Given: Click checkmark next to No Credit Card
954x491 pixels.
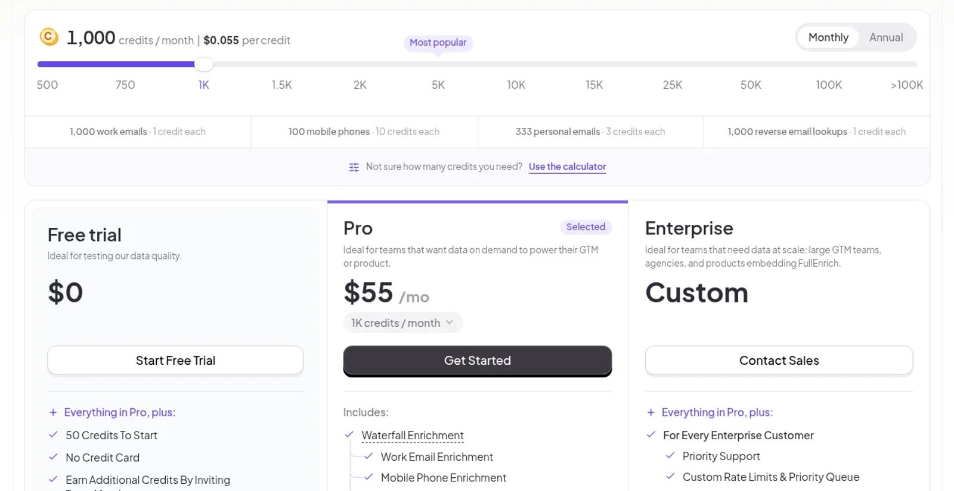Looking at the screenshot, I should pos(53,457).
